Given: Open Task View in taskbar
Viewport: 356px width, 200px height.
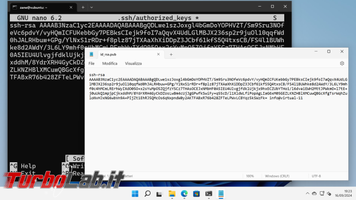Looking at the screenshot, I should pyautogui.click(x=159, y=194).
